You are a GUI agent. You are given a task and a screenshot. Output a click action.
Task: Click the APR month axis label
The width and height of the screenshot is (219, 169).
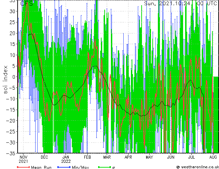coord(128,157)
